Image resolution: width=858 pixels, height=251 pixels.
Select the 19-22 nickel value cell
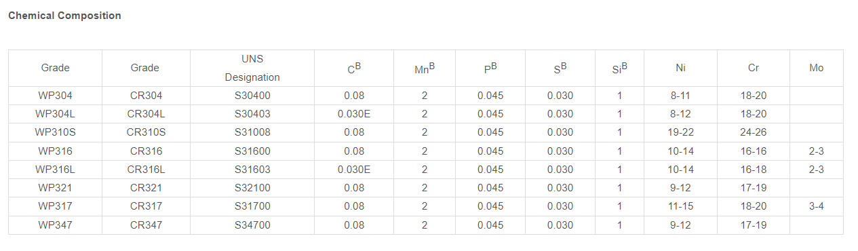tap(680, 132)
